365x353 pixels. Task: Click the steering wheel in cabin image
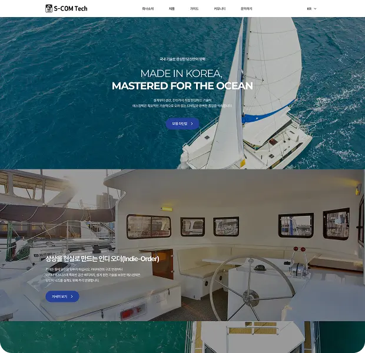click(253, 288)
